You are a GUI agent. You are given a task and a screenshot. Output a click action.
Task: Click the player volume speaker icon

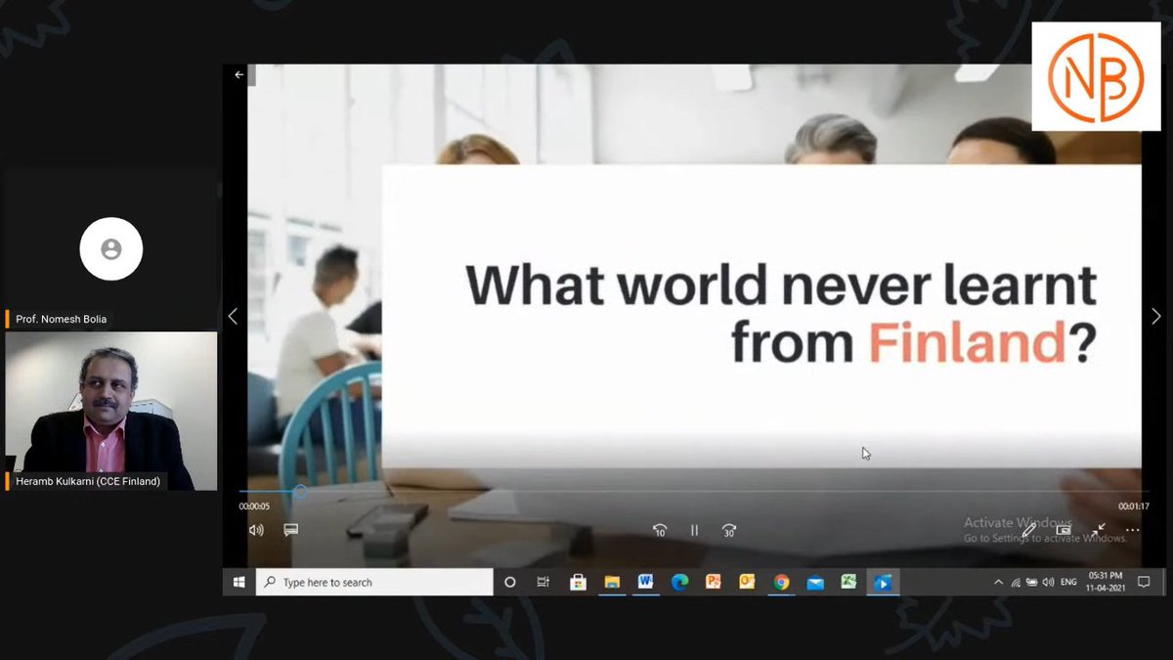pos(256,530)
